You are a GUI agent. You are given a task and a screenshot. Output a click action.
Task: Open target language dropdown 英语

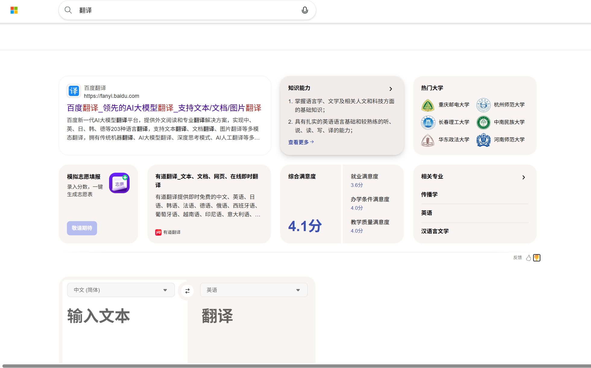pos(254,290)
